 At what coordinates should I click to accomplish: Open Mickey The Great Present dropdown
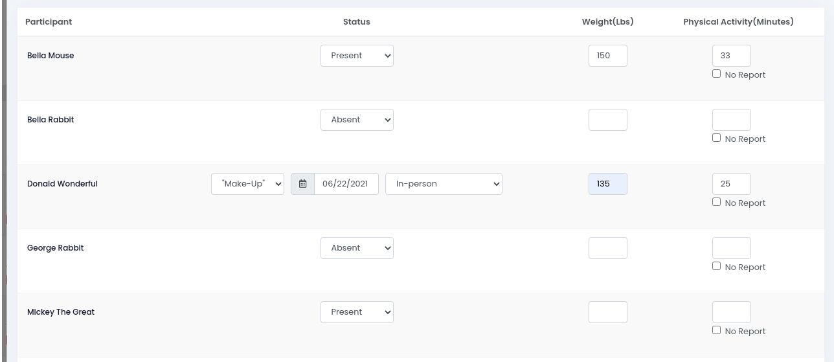pyautogui.click(x=357, y=312)
